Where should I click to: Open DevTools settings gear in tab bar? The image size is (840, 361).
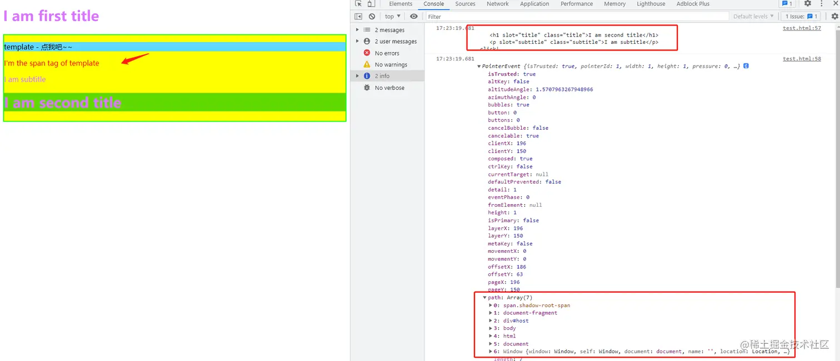point(808,3)
